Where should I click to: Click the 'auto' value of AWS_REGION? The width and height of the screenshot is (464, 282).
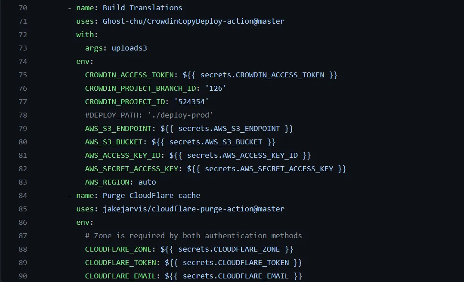pos(147,182)
